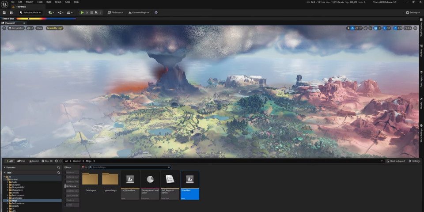
Task: Click Save All in Content Browser
Action: [47, 161]
